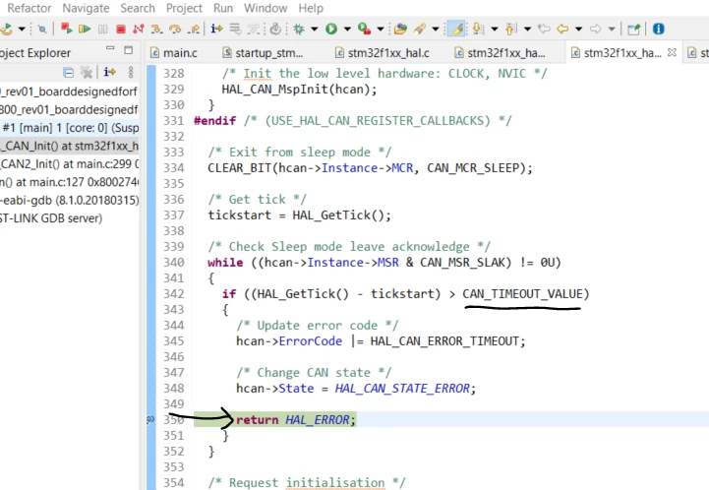Click the blue information icon in toolbar
The height and width of the screenshot is (490, 709).
tap(659, 29)
